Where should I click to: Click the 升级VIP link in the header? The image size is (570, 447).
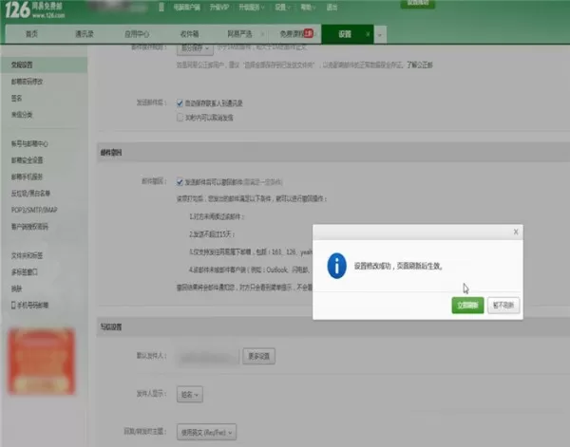(x=219, y=8)
